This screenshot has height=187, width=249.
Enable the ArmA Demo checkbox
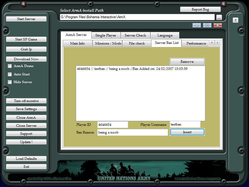click(10, 66)
